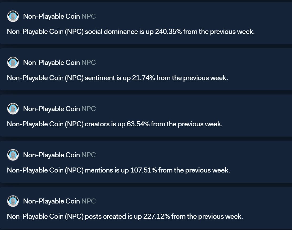The image size is (292, 230).
Task: Open Non-Playable Coin title above creators alert
Action: pyautogui.click(x=52, y=109)
